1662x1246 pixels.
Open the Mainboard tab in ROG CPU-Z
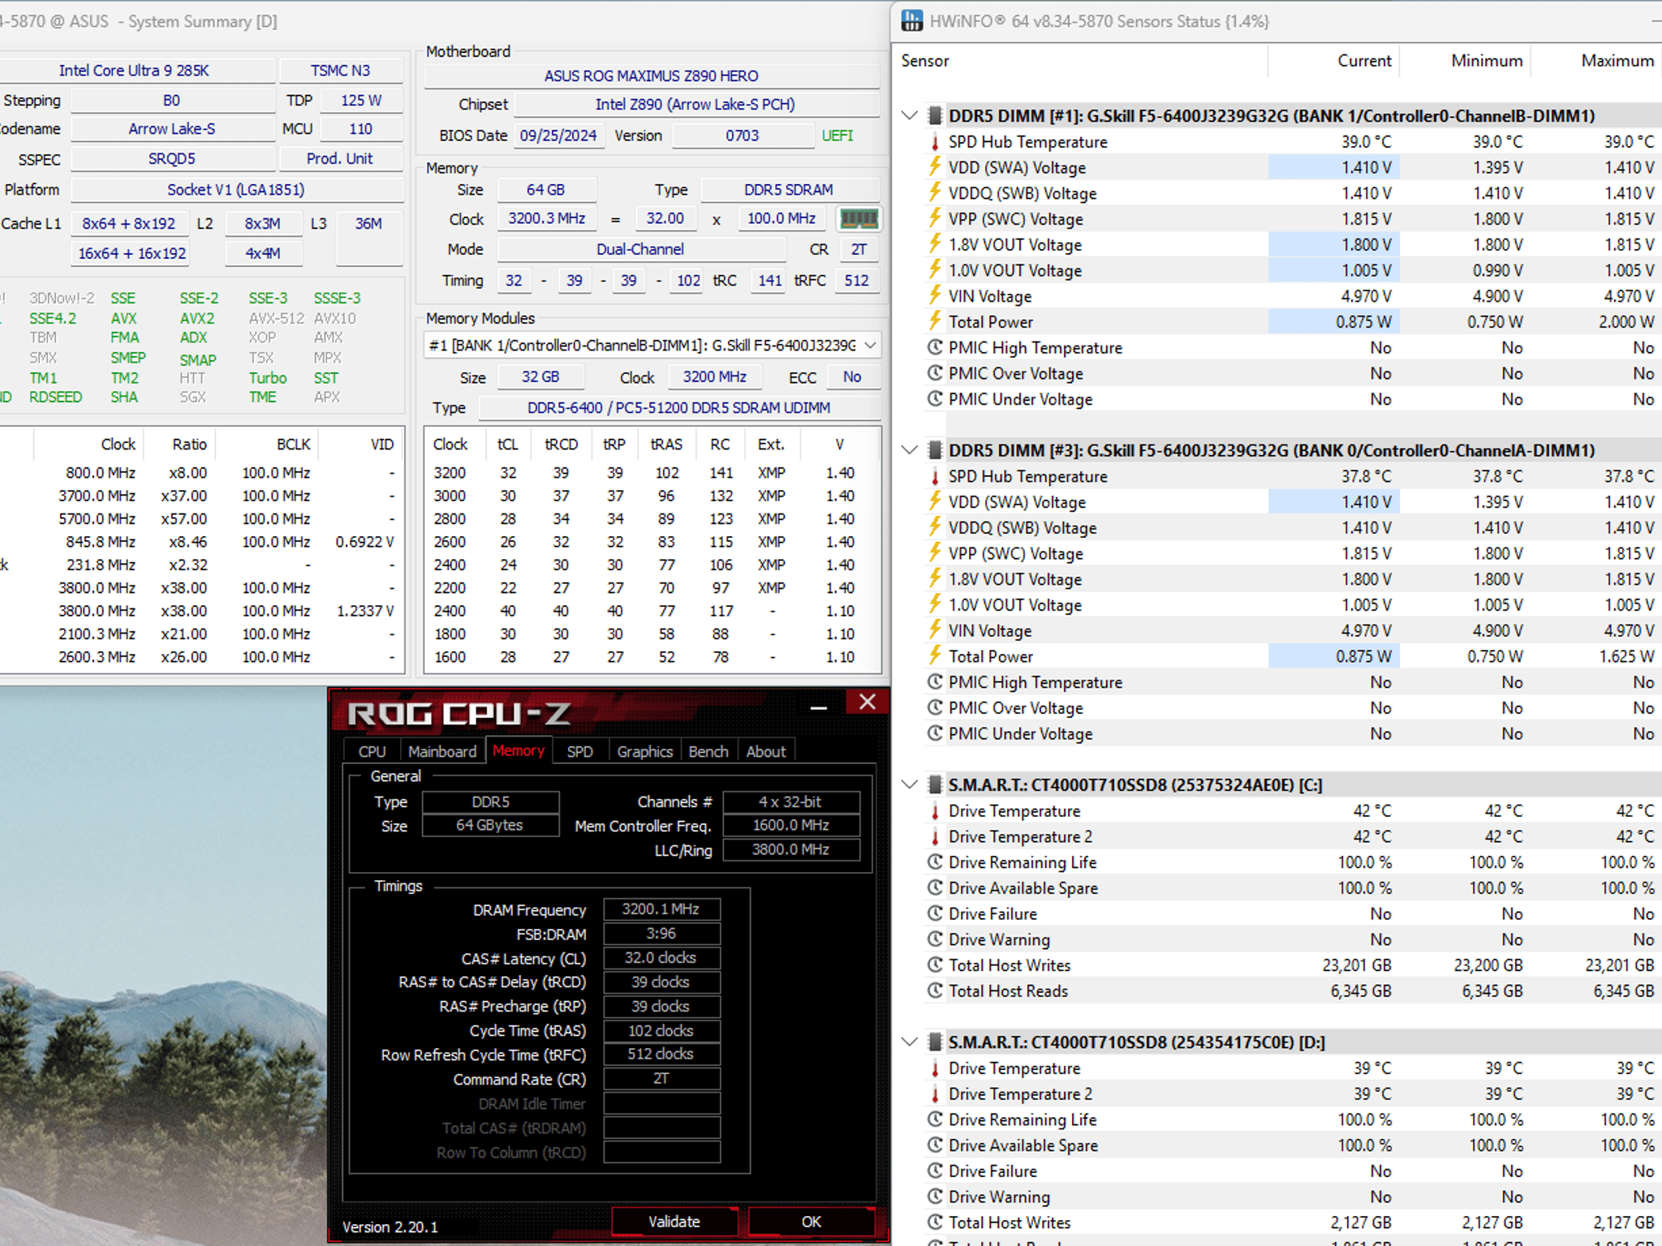(442, 752)
